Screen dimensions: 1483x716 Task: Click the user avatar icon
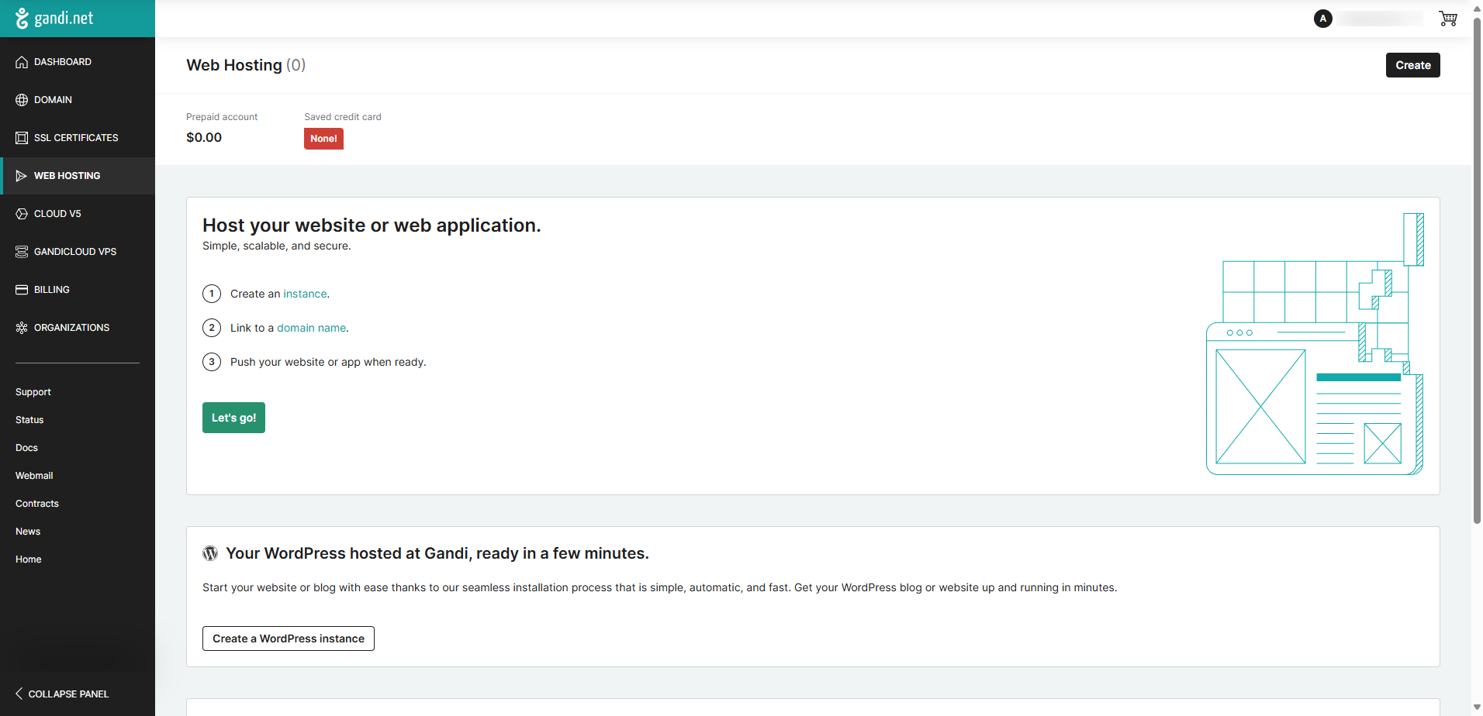(1323, 19)
